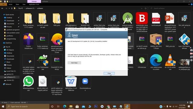Close the Java dialog with the X
The width and height of the screenshot is (193, 109).
pos(125,30)
